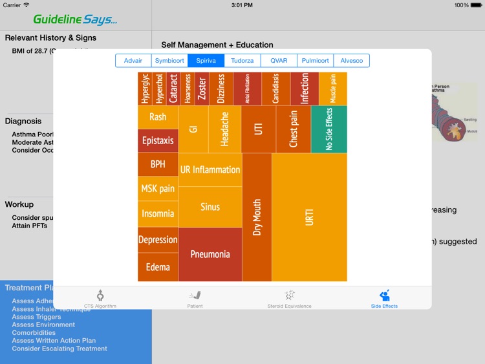
Task: Click the Diagnosis heading
Action: [x=23, y=122]
